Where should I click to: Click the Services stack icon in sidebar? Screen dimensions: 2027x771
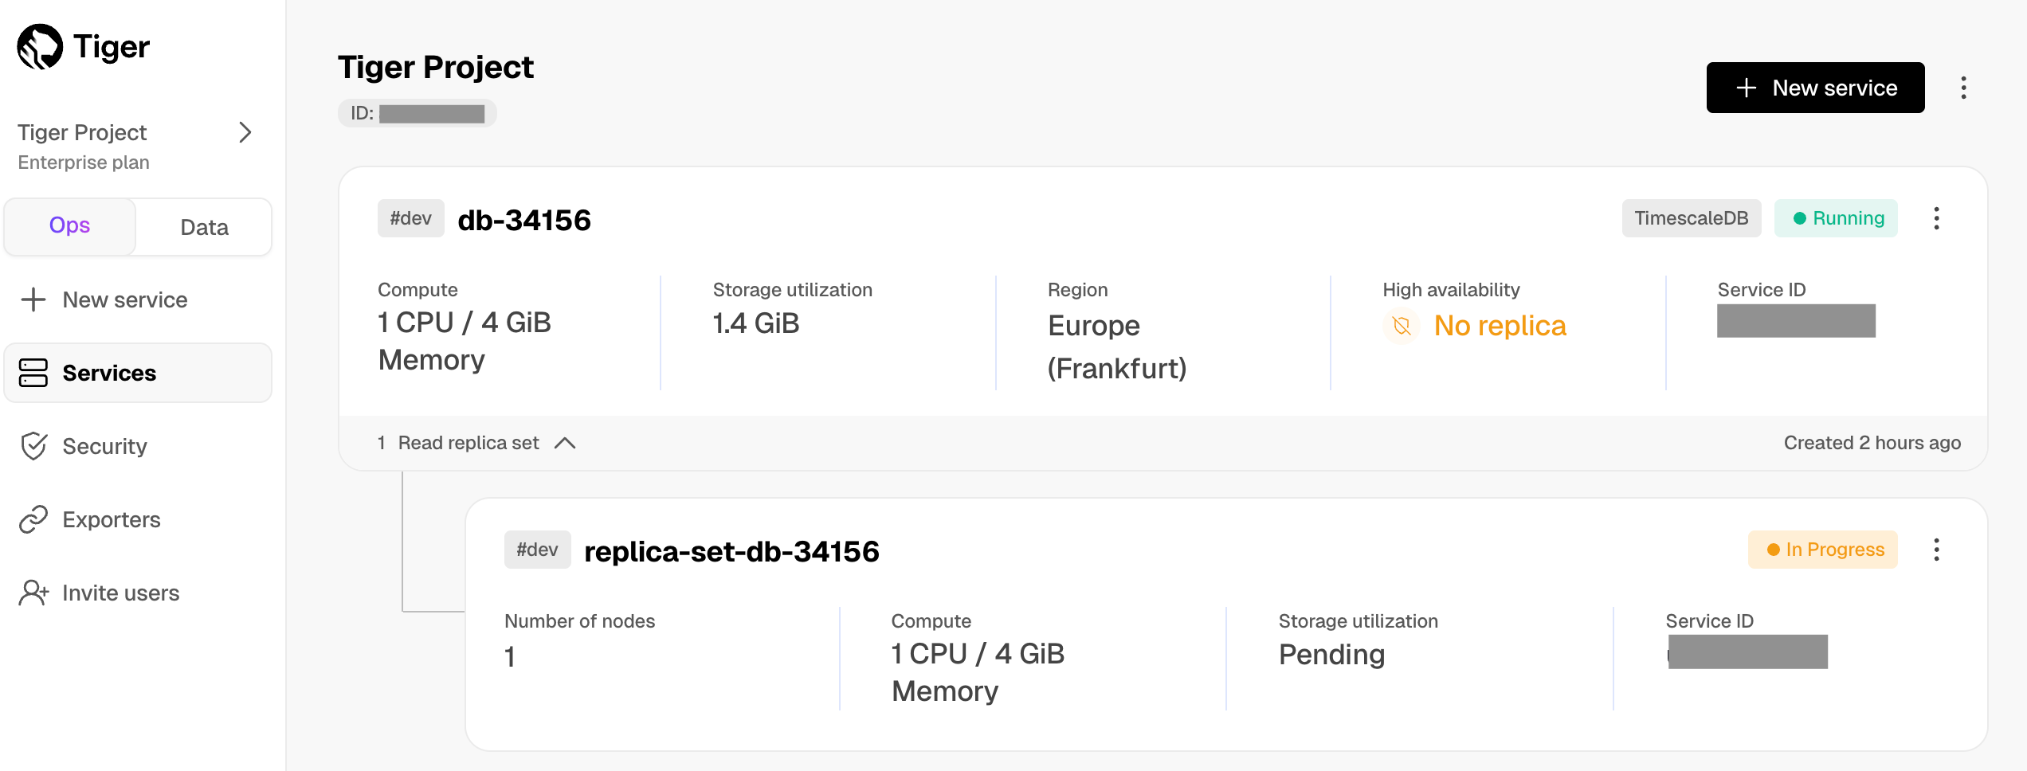point(33,373)
